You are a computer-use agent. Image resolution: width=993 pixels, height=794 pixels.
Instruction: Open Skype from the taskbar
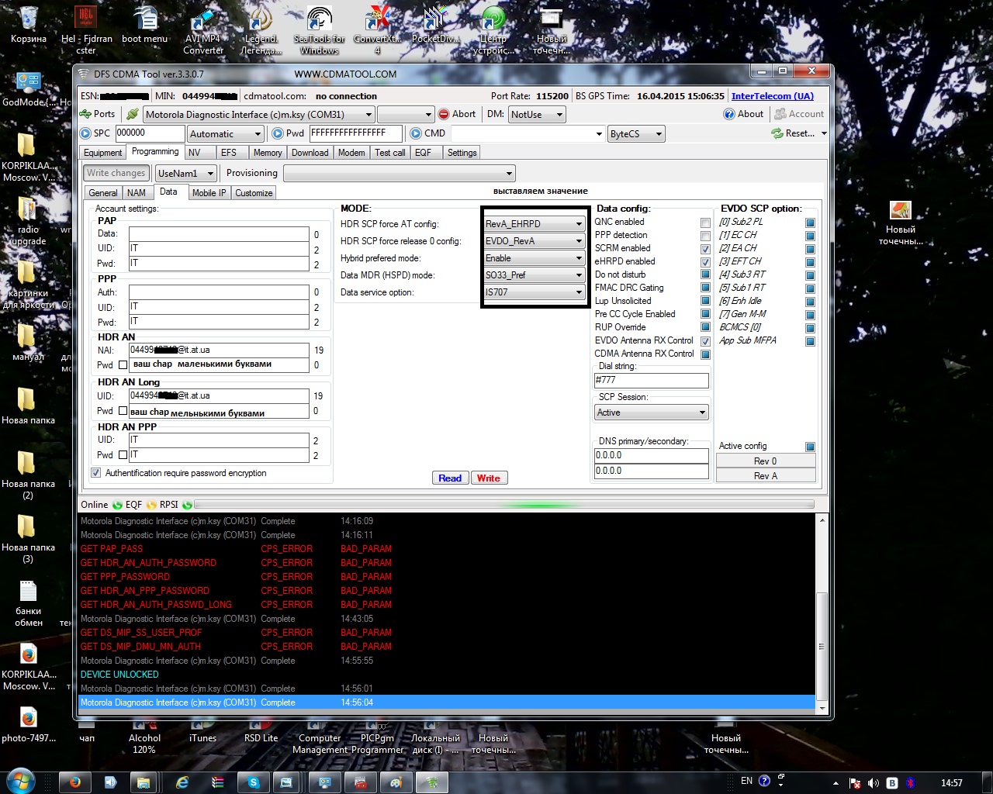253,782
